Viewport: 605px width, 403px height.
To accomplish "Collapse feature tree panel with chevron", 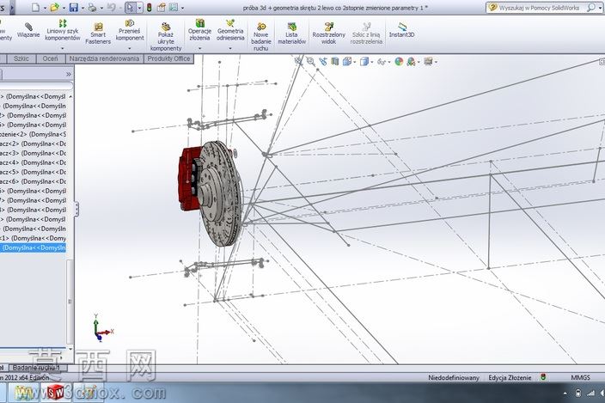I will click(x=68, y=74).
